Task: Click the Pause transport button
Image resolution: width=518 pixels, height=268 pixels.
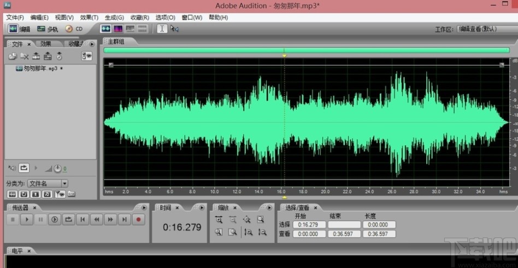Action: [40, 219]
